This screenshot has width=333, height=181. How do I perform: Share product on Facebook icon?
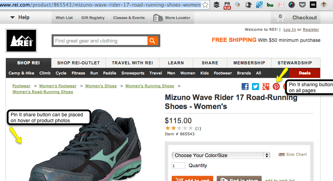point(245,87)
